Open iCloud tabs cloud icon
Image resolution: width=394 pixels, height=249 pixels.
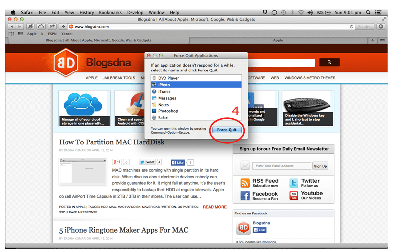click(x=41, y=27)
